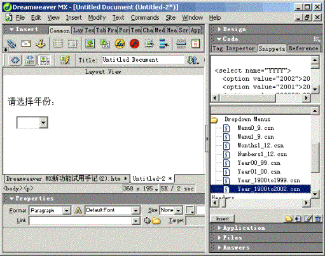Click the Hyperlink icon in Insert bar

click(11, 44)
